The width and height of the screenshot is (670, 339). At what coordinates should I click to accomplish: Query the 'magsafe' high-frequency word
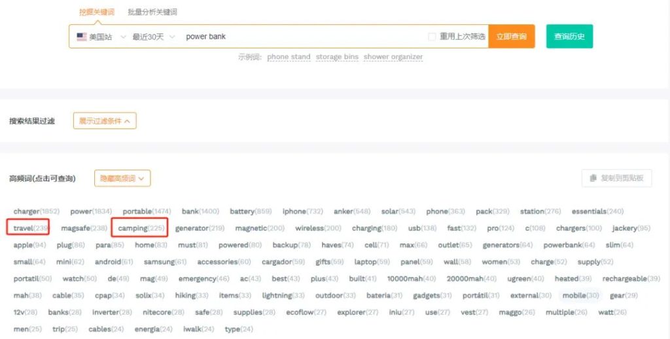click(x=75, y=228)
